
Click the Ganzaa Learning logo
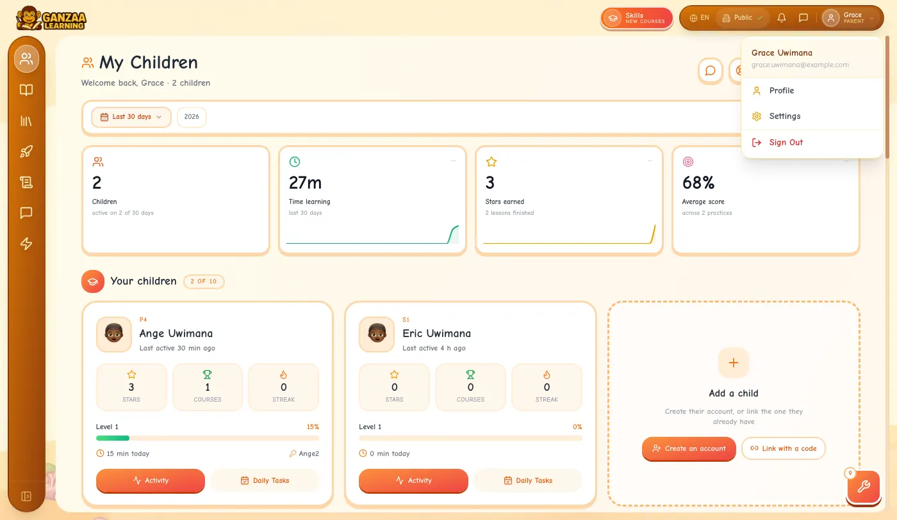[51, 18]
